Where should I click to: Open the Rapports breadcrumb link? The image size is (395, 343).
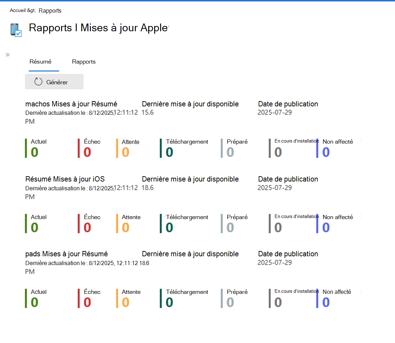coord(50,11)
